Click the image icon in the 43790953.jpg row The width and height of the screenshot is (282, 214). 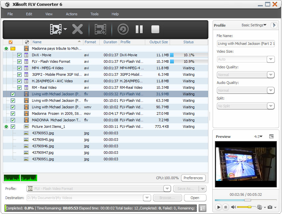[x=26, y=133]
